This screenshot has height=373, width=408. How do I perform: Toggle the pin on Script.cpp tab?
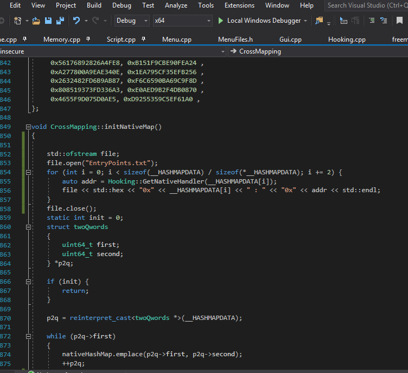pos(143,40)
